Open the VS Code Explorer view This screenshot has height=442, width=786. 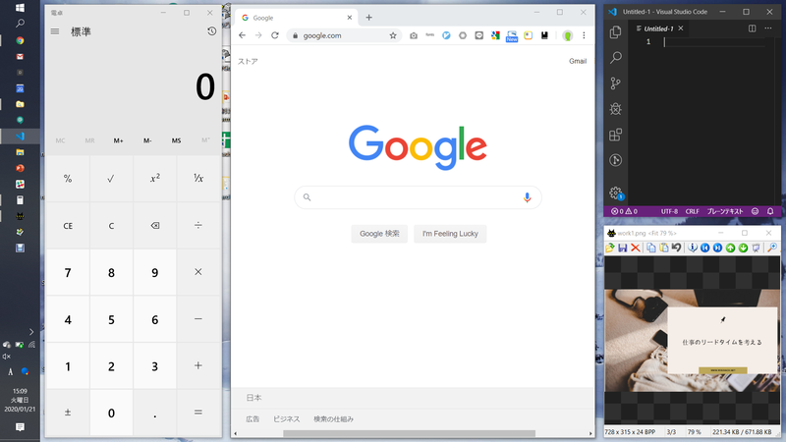click(616, 32)
